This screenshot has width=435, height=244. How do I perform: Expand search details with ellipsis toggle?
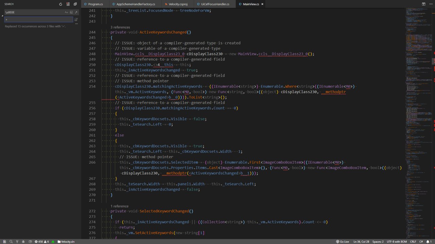point(76,24)
